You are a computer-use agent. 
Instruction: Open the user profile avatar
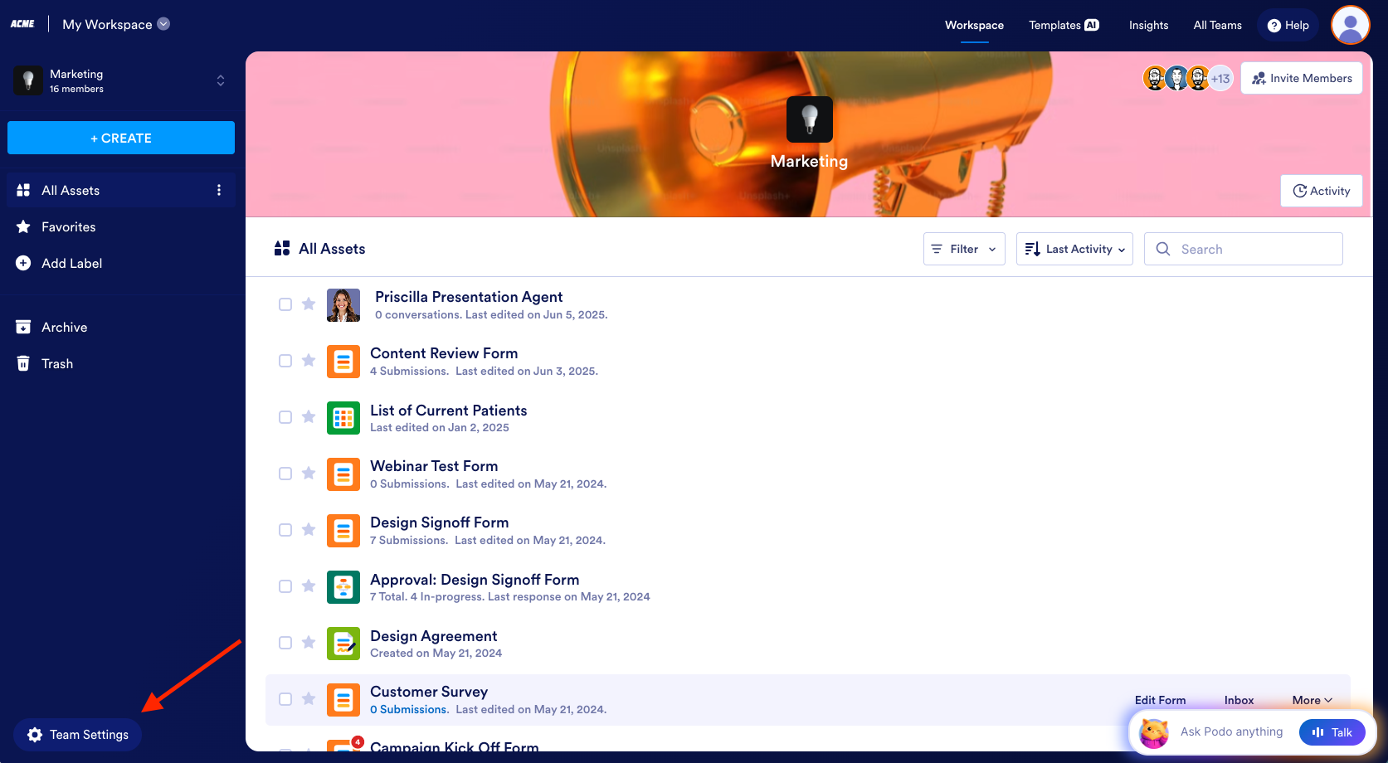pos(1350,25)
